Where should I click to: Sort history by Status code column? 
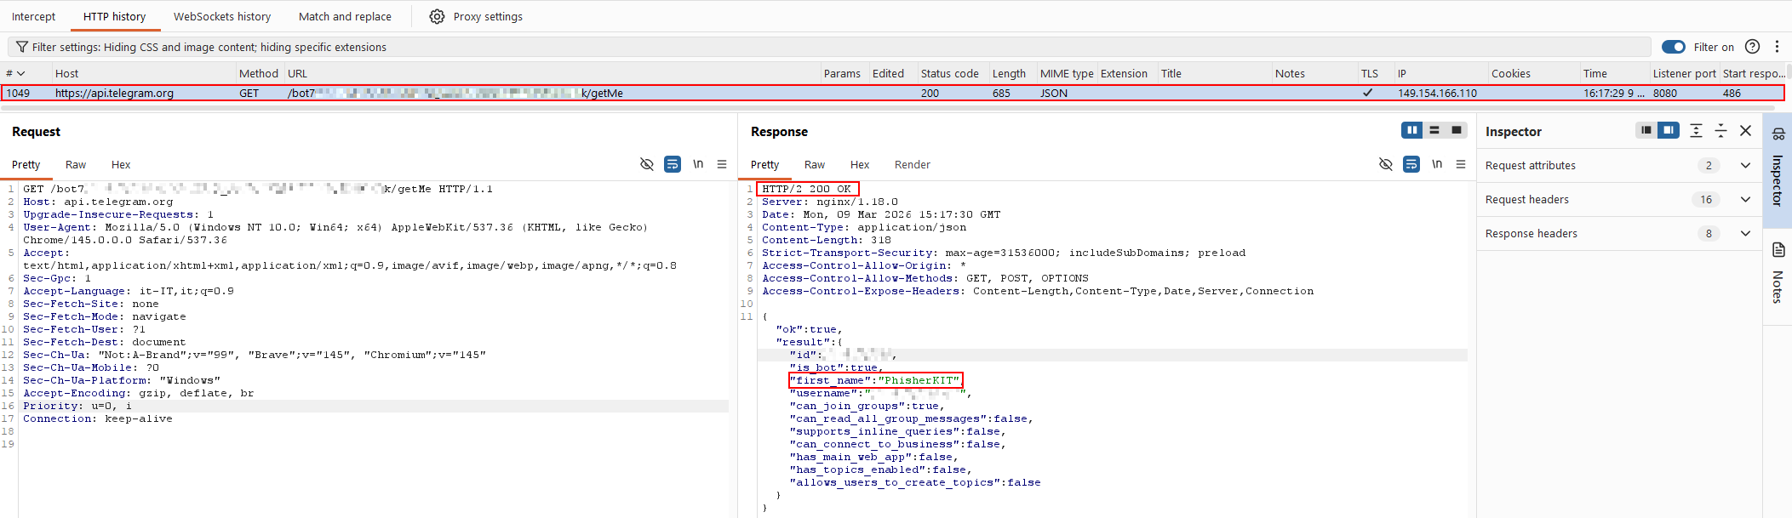(949, 73)
